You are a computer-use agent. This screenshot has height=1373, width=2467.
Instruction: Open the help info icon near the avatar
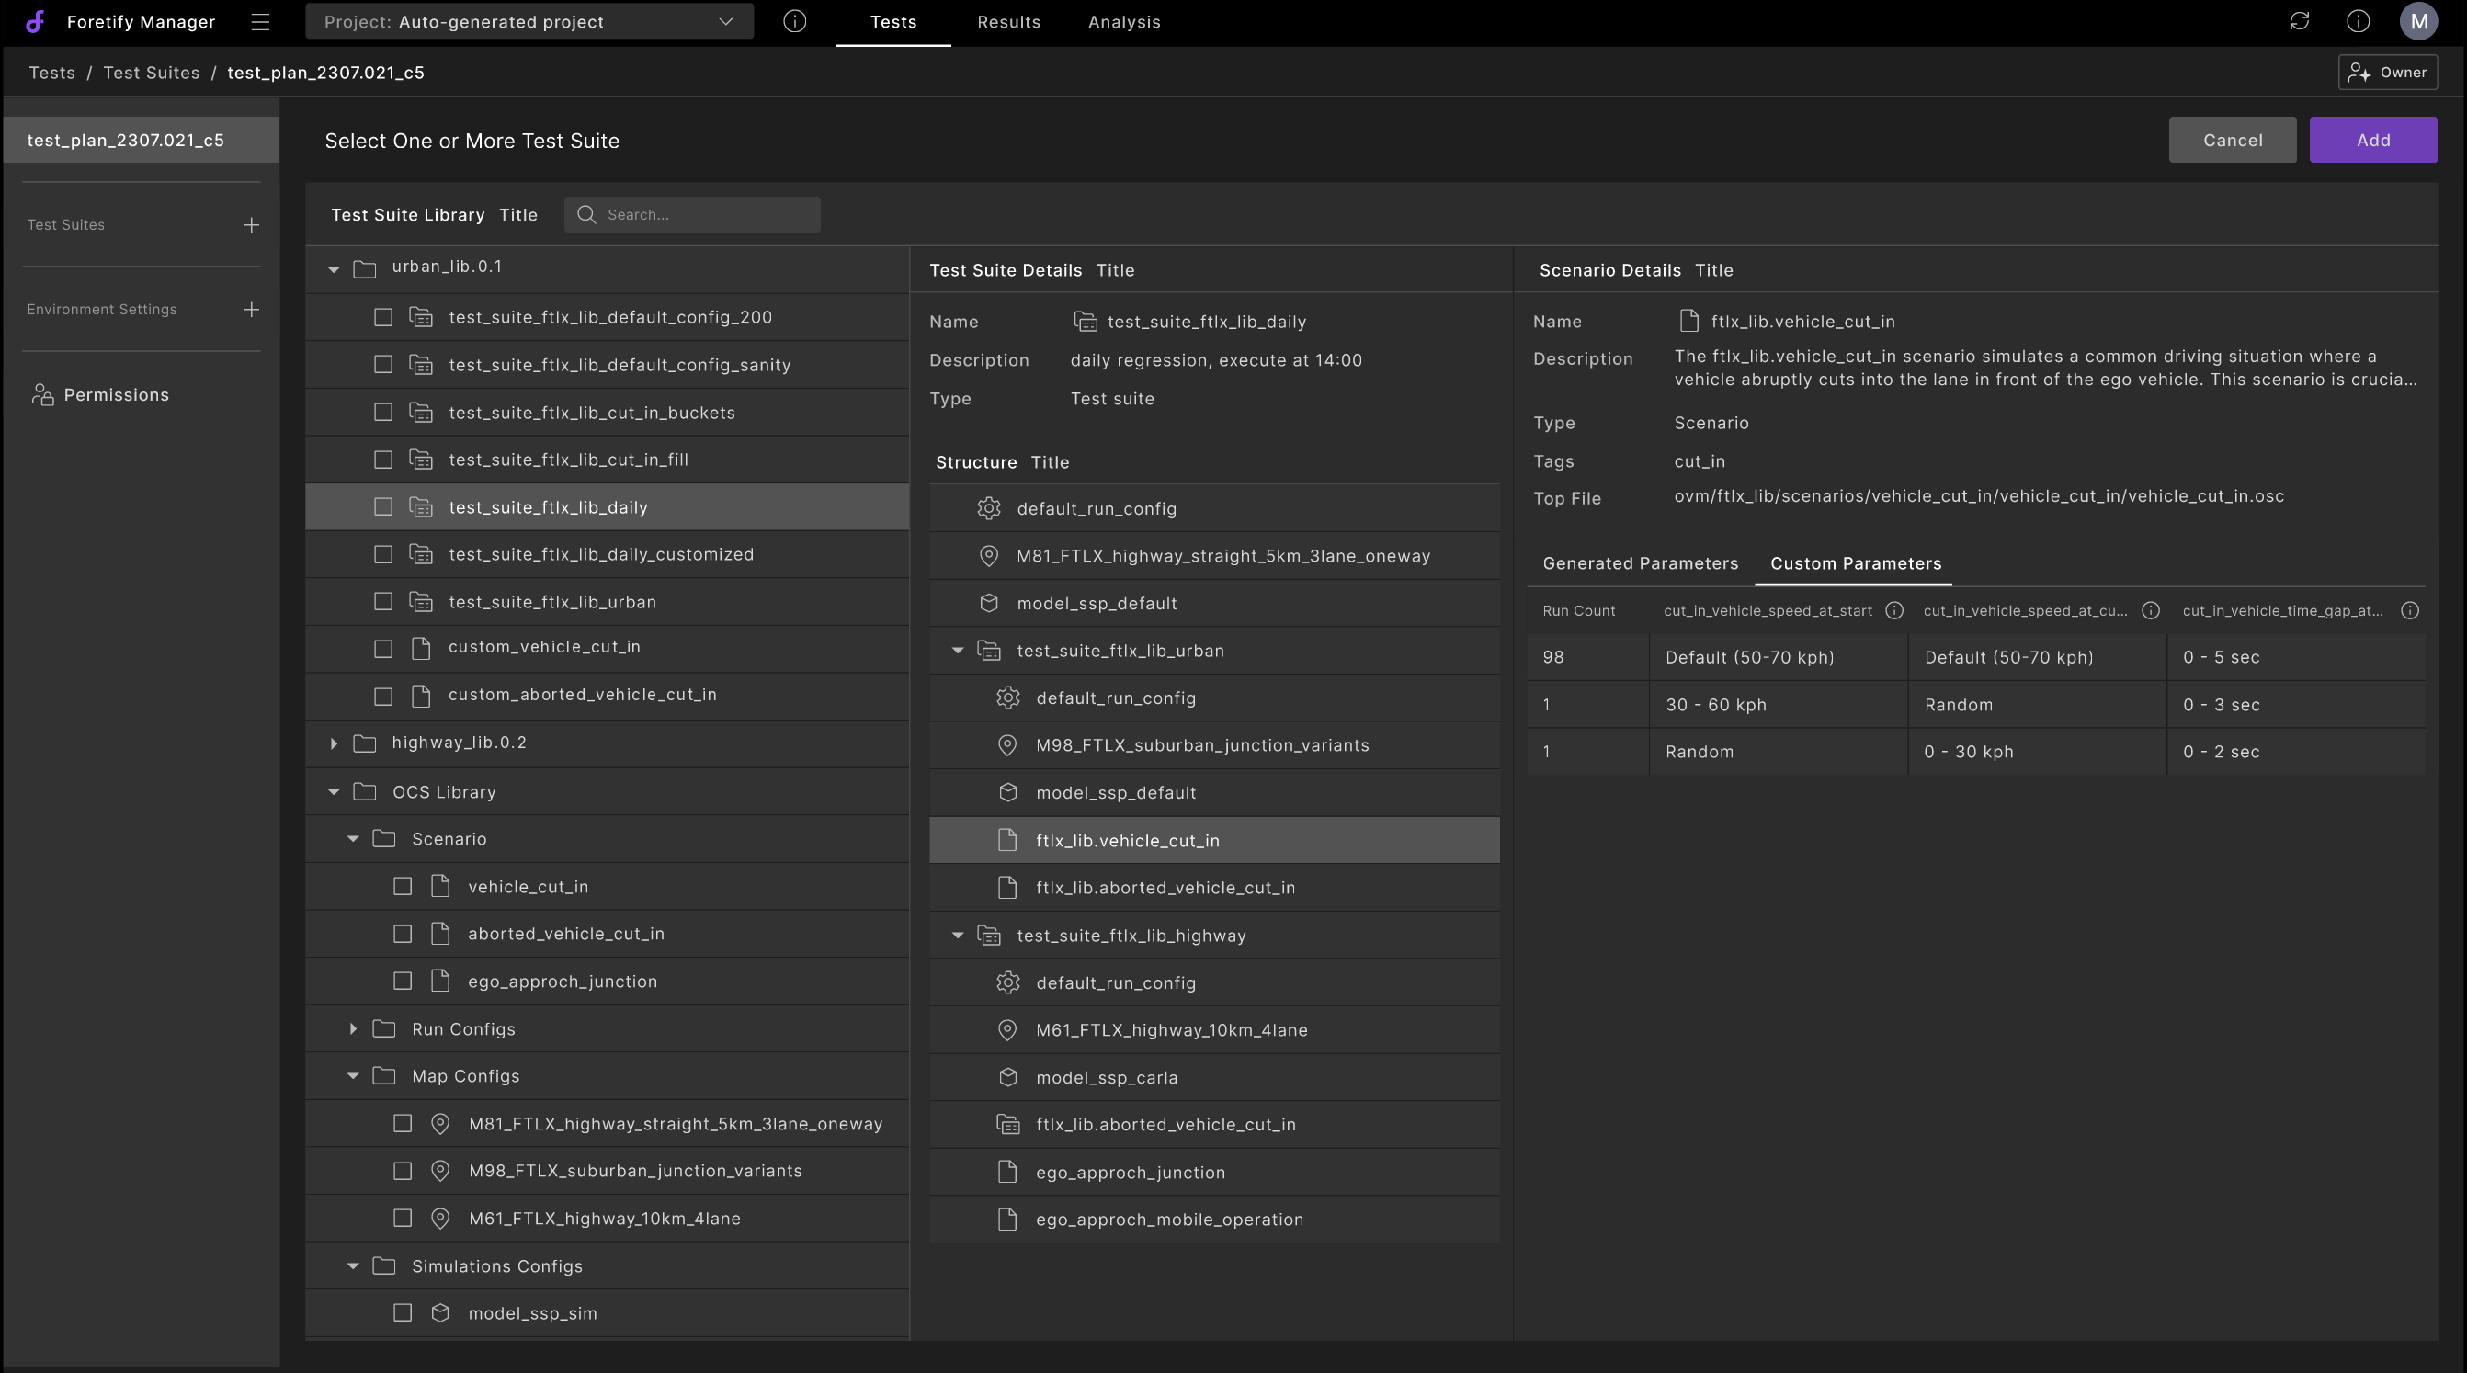click(x=2358, y=21)
